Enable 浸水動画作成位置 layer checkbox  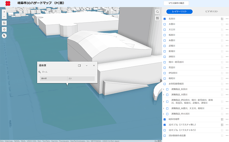pos(165,136)
